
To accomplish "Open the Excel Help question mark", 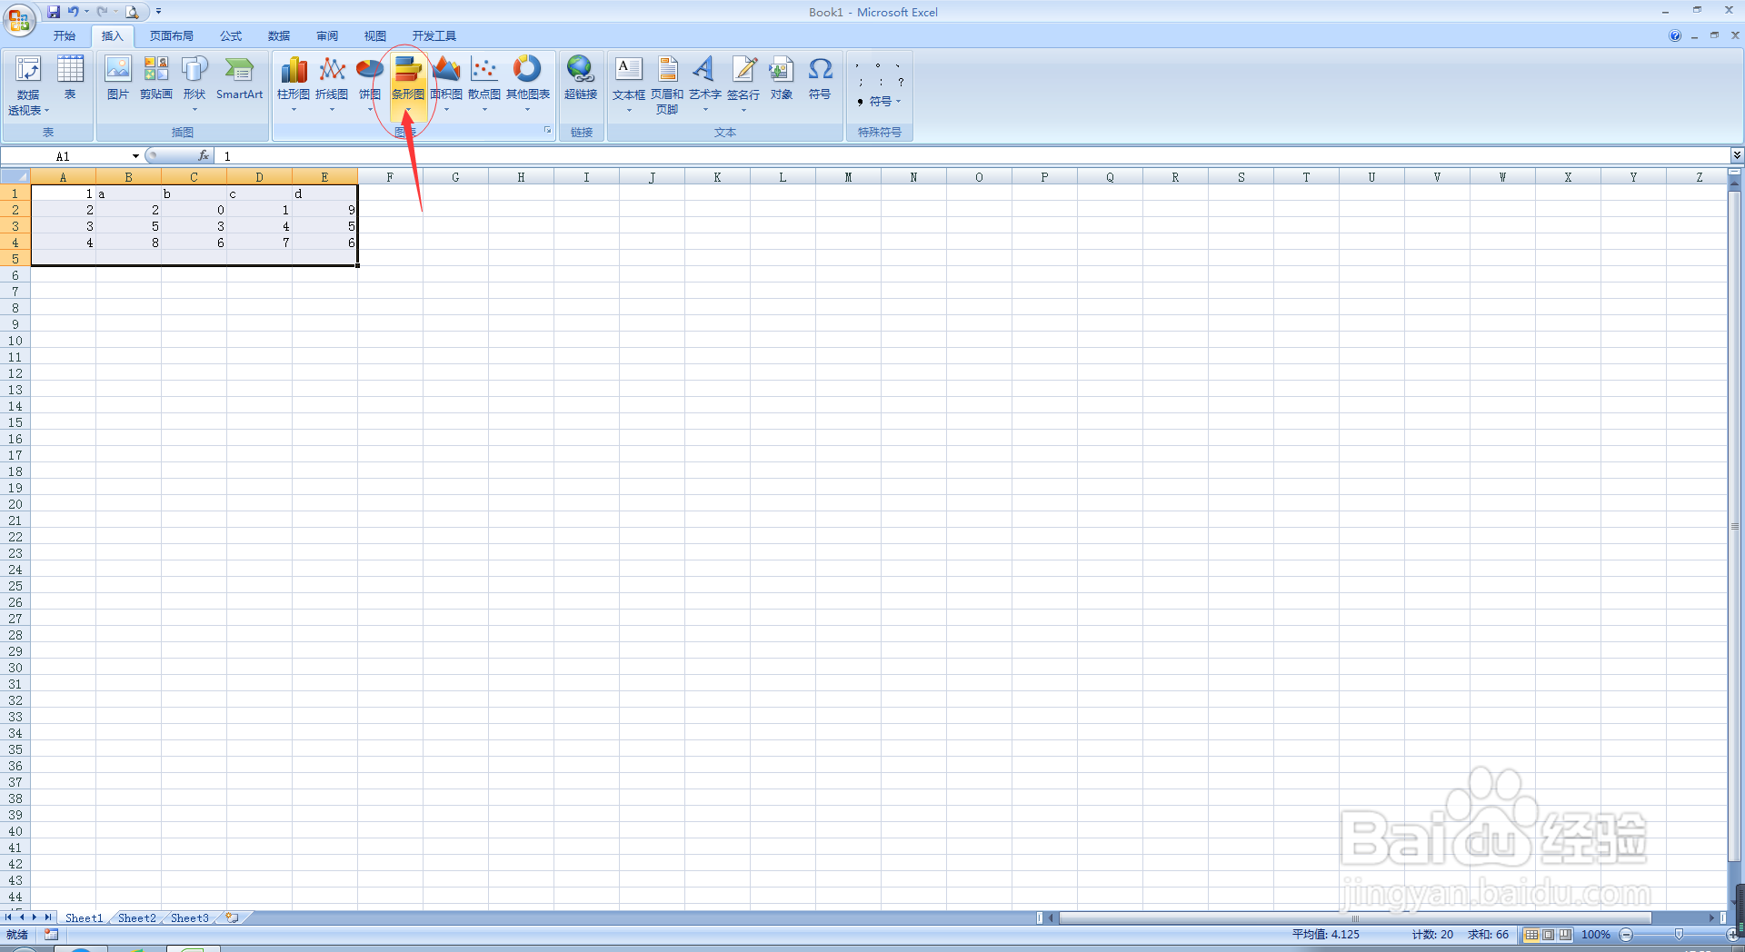I will tap(1675, 35).
